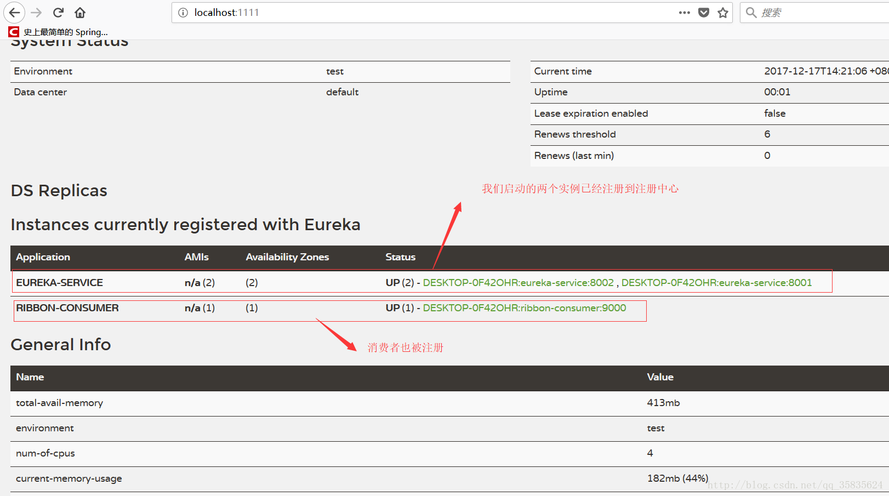
Task: Click Instances currently registered with Eureka heading
Action: coord(185,225)
